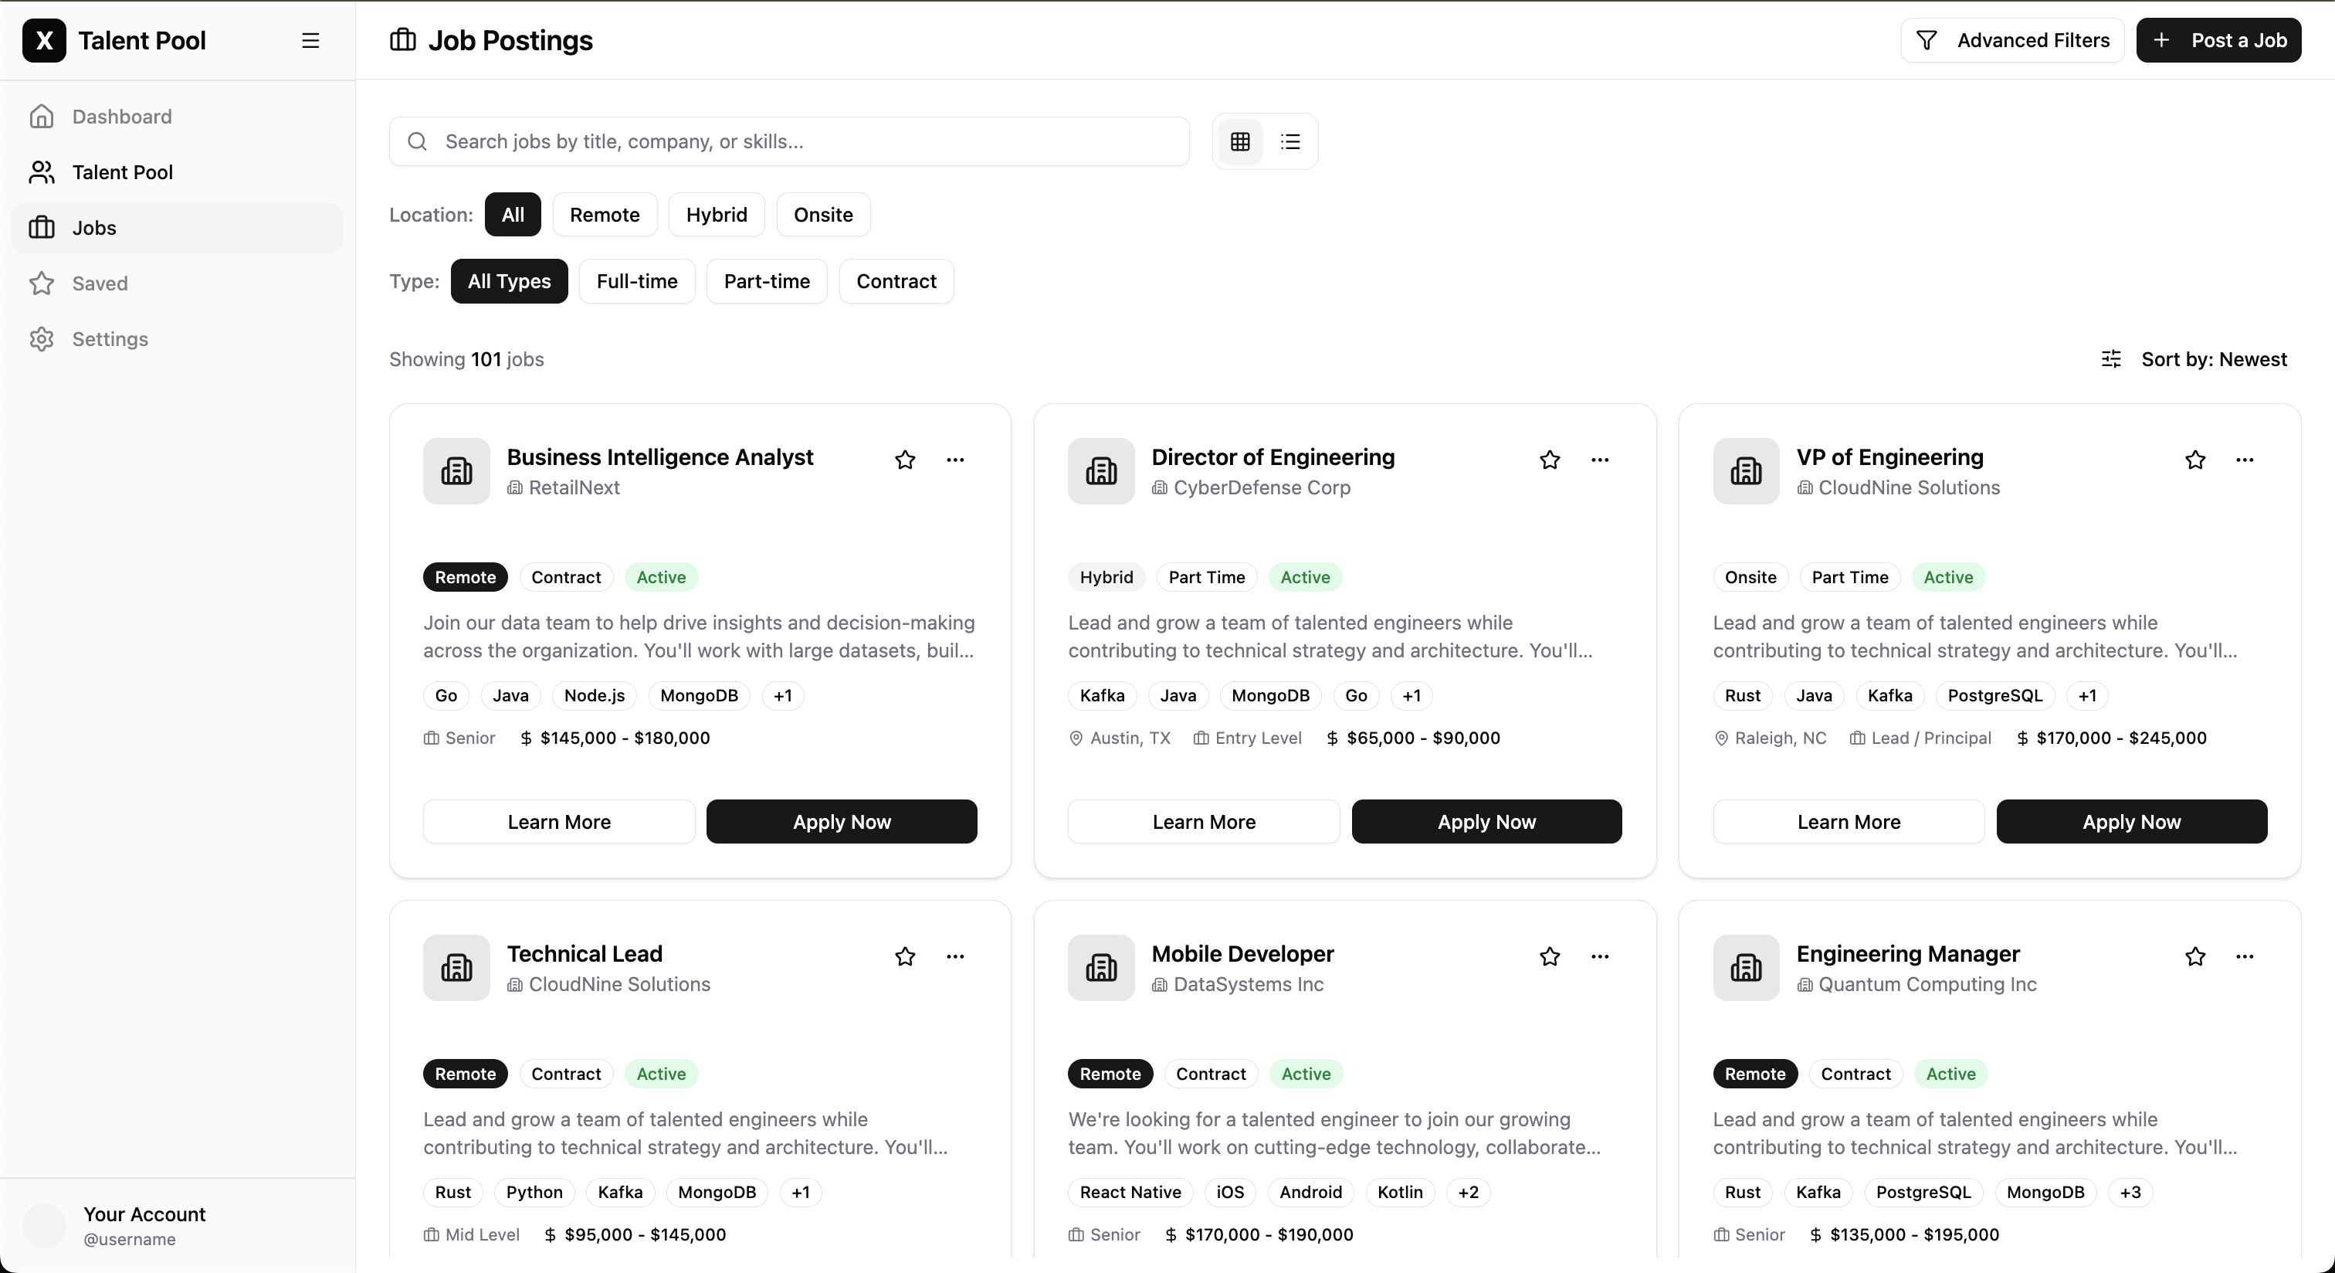Open the Dashboard from the sidebar

(121, 116)
